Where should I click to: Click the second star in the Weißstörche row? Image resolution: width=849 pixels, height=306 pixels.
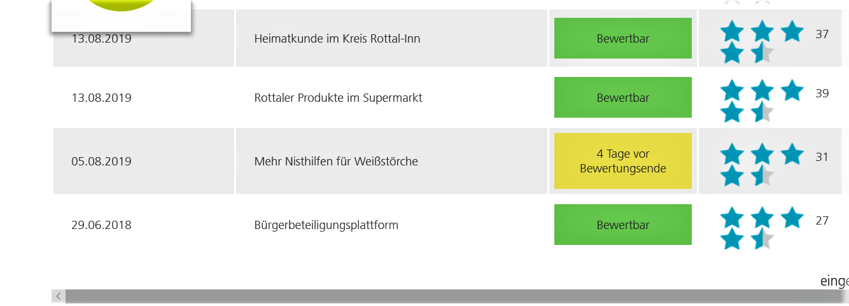coord(762,154)
